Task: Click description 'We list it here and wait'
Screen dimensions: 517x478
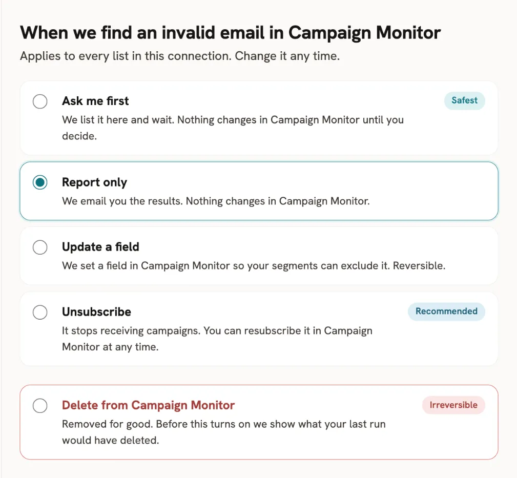Action: click(233, 128)
